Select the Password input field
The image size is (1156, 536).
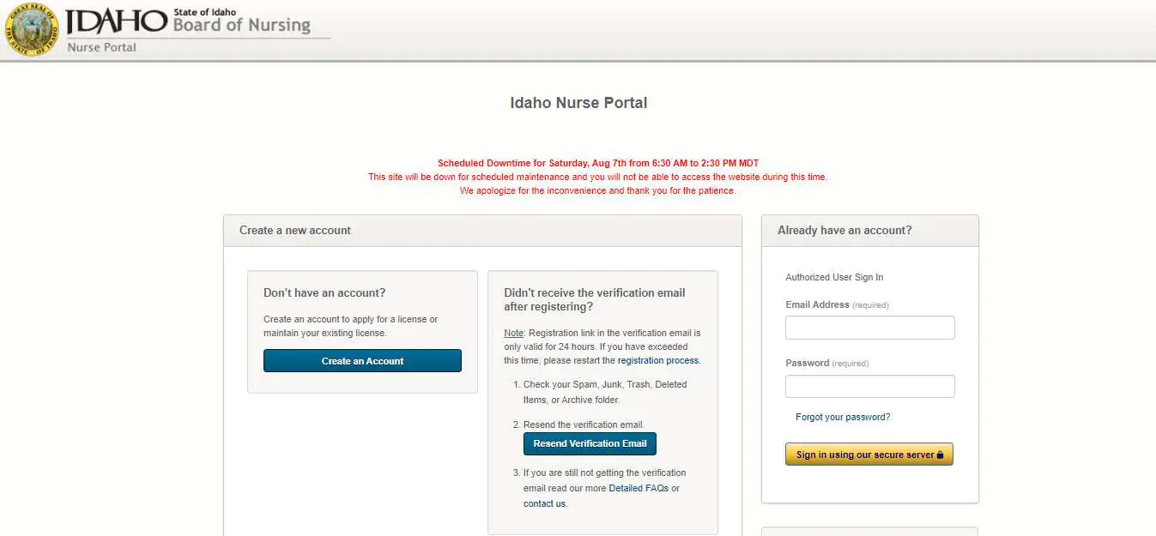click(x=869, y=386)
